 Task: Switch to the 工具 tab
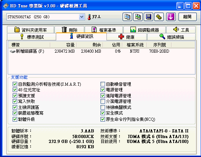point(181,30)
